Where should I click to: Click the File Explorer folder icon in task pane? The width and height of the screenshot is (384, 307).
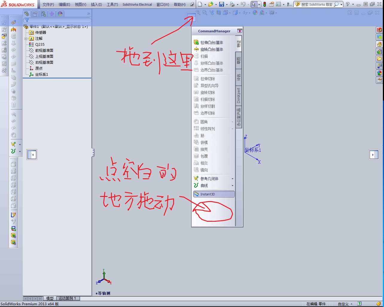(379, 59)
